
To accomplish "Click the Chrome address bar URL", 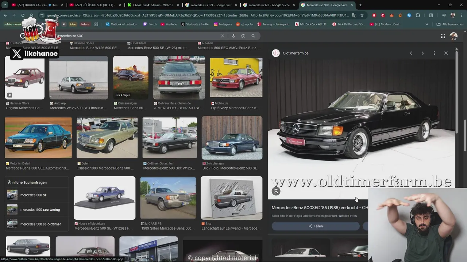I will [x=197, y=15].
